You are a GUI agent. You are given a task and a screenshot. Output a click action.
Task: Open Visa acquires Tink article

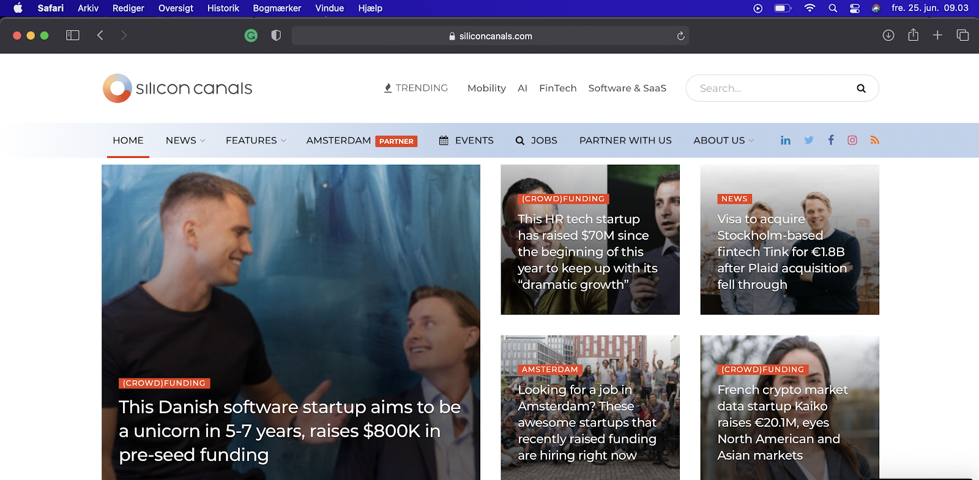click(x=782, y=252)
